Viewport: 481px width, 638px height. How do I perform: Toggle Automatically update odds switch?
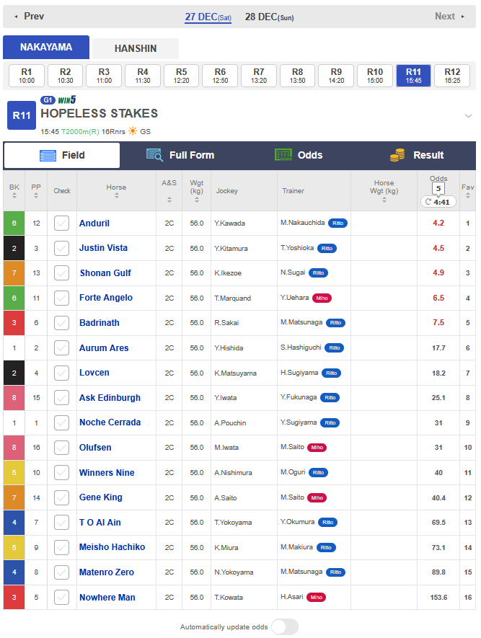[x=285, y=626]
